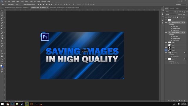Click the lock all padlock icon
The width and height of the screenshot is (188, 106).
(177, 17)
